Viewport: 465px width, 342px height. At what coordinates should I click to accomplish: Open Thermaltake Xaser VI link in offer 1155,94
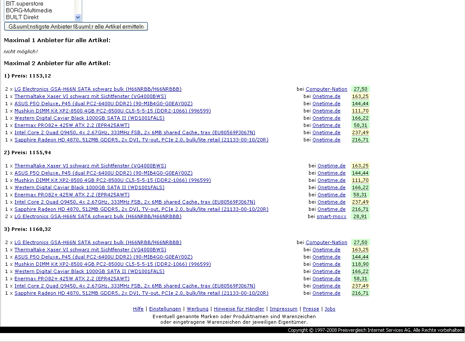pyautogui.click(x=90, y=166)
